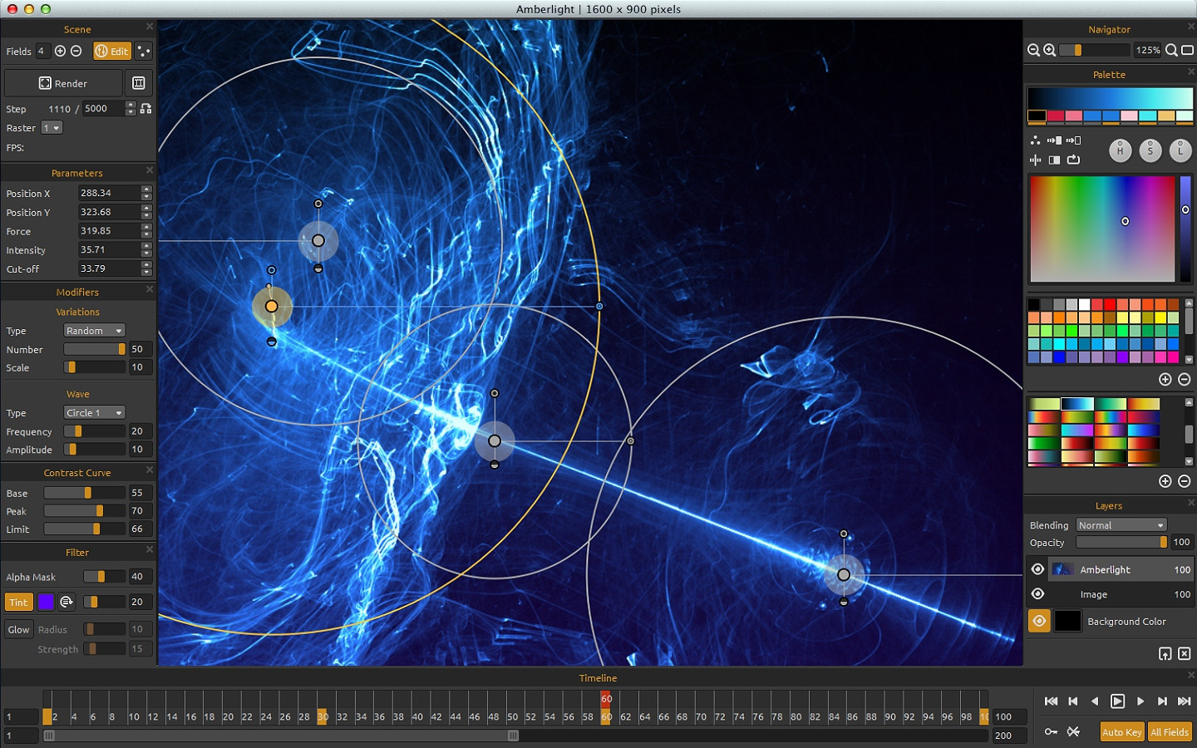Click the filled-swatch arrow icon in Palette
Screen dimensions: 1197x748
pos(1054,140)
